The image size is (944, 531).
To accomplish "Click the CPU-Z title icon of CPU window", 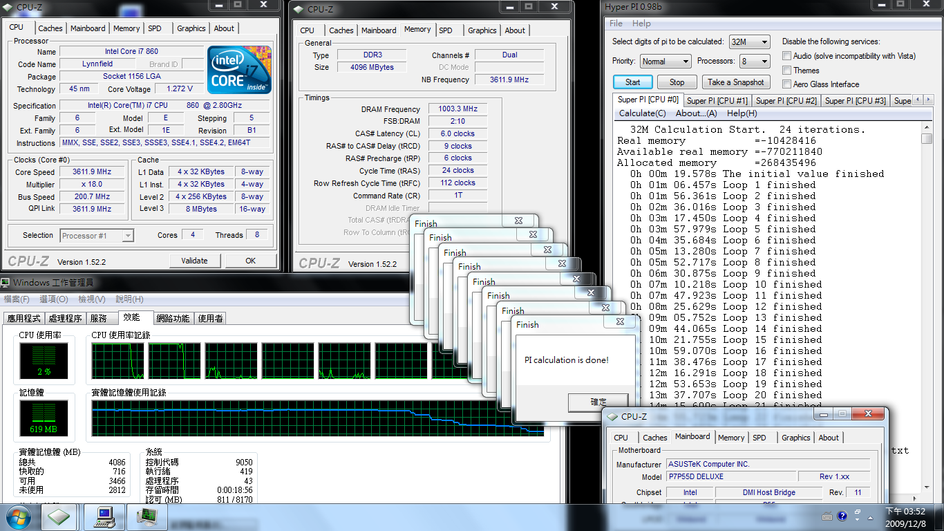I will (9, 8).
